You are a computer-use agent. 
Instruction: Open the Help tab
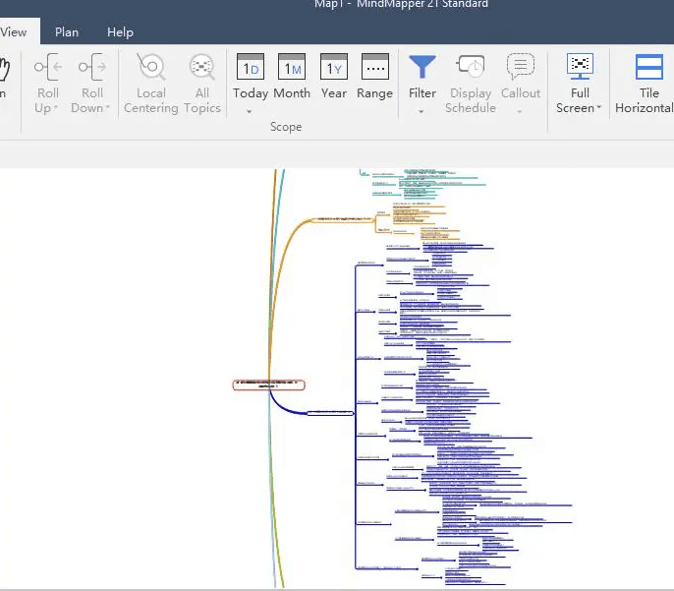pos(120,32)
